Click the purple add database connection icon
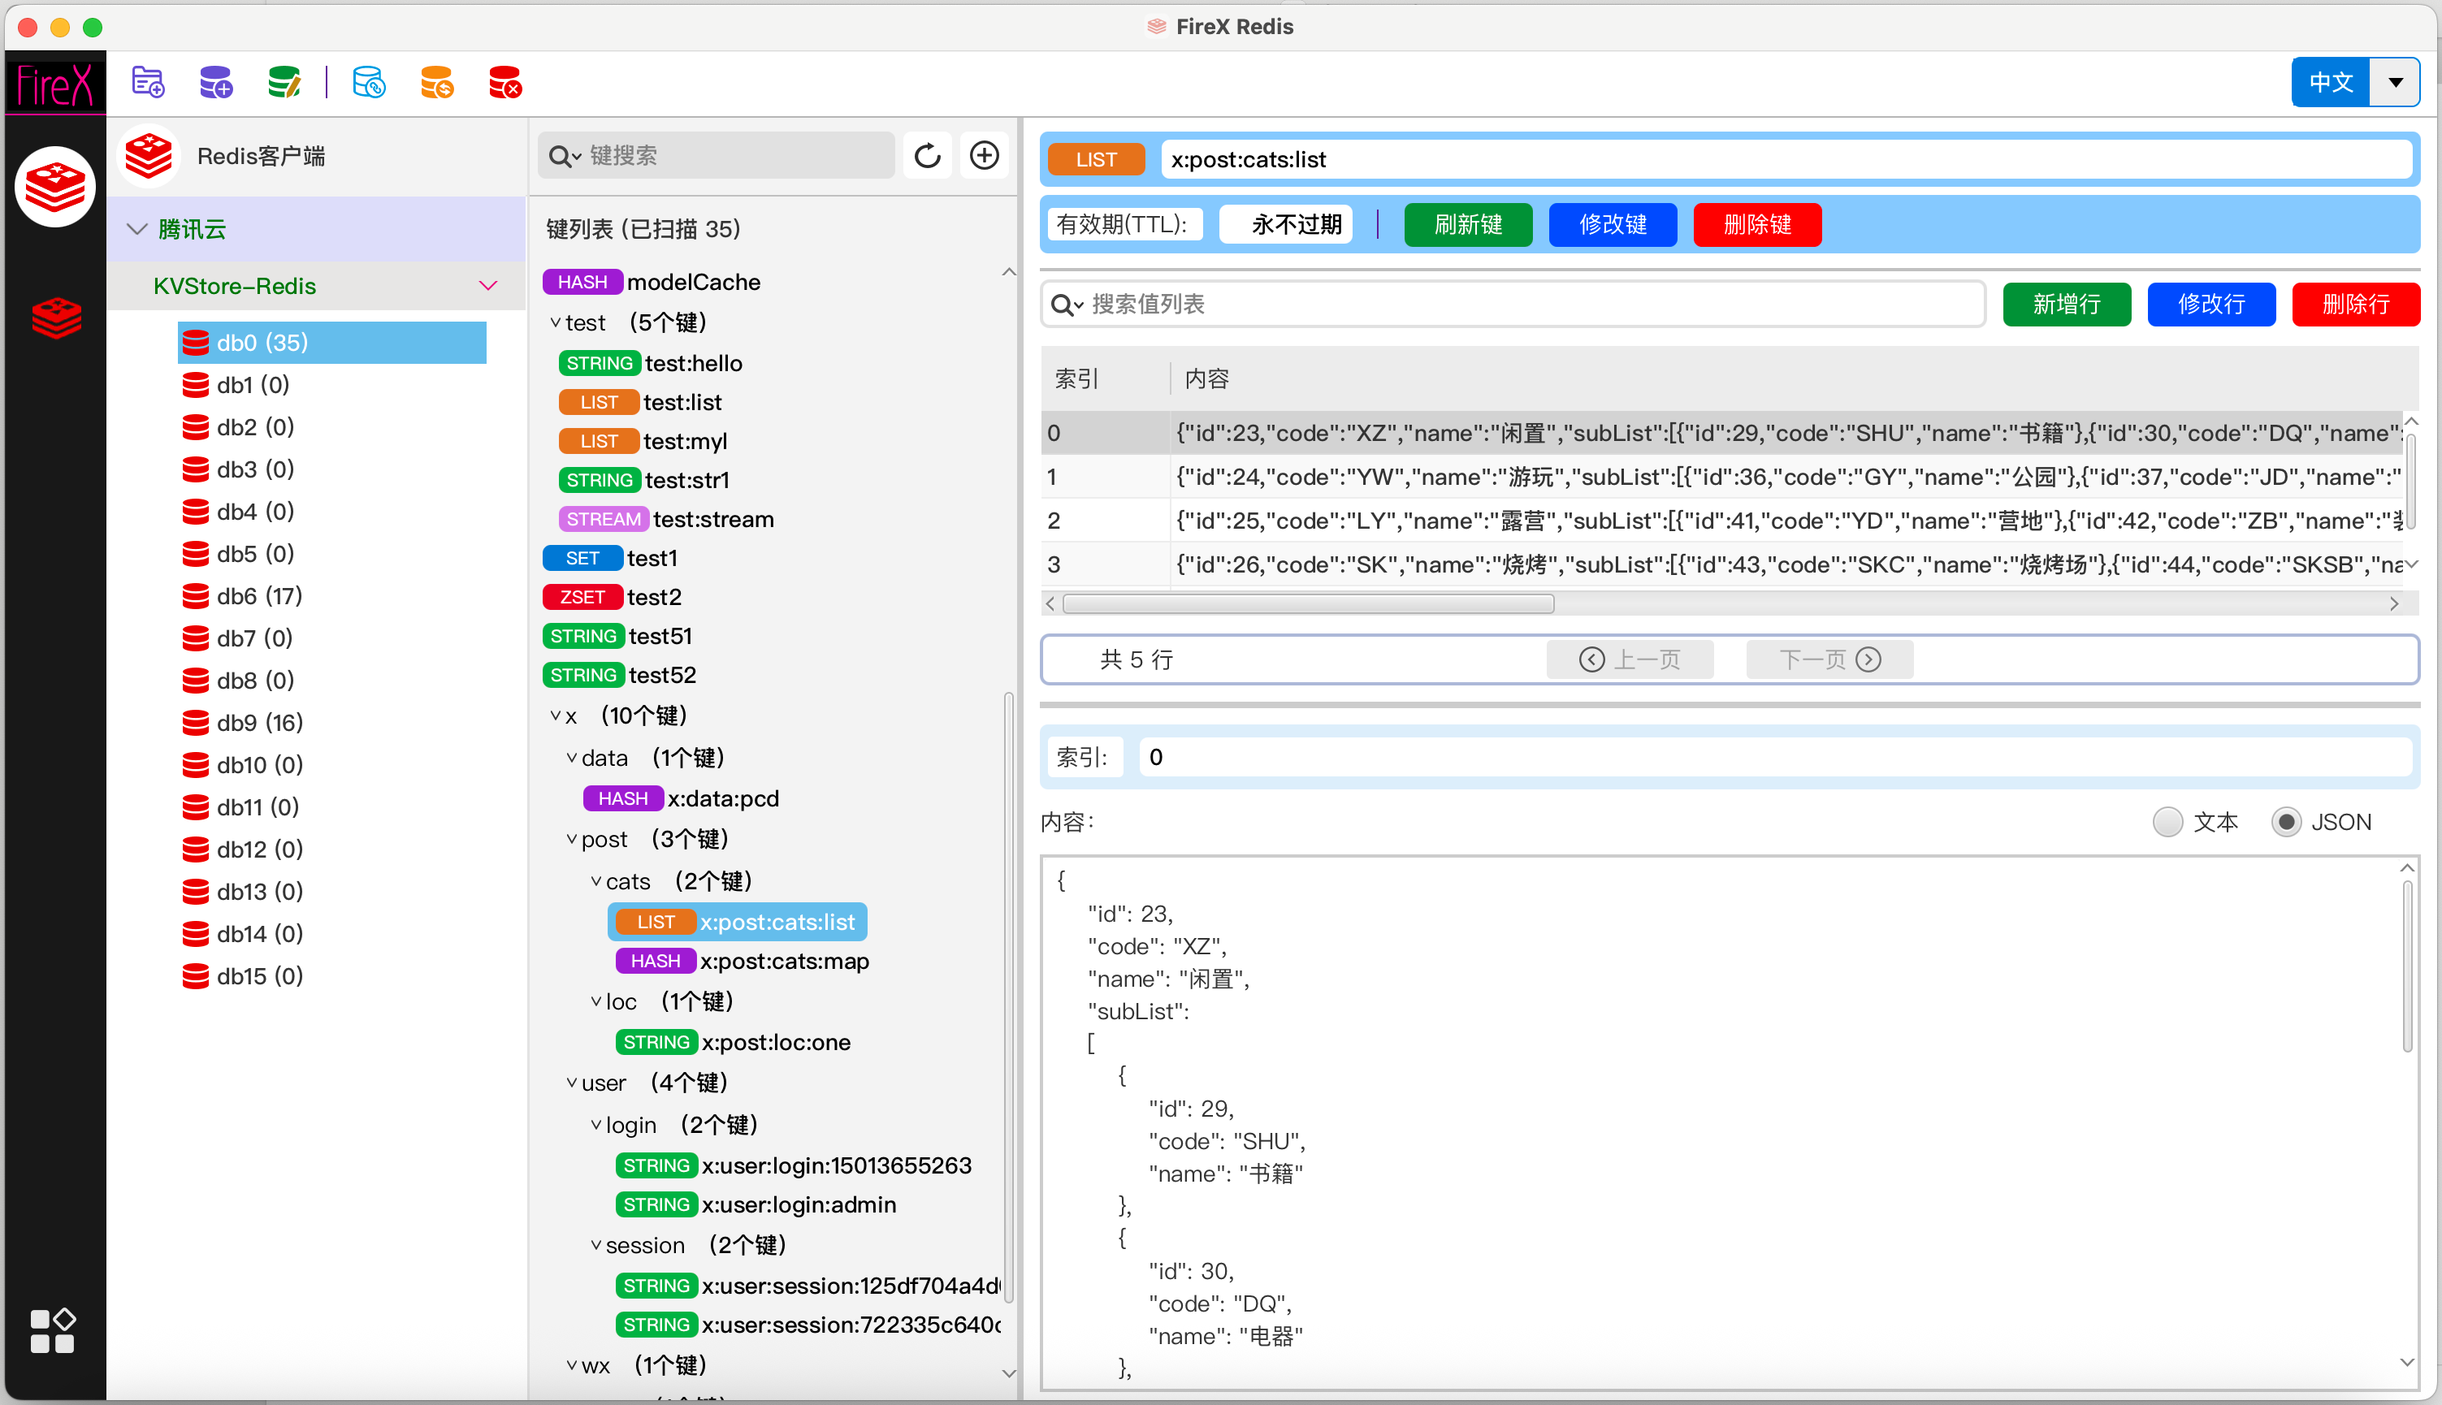Viewport: 2442px width, 1405px height. click(215, 83)
